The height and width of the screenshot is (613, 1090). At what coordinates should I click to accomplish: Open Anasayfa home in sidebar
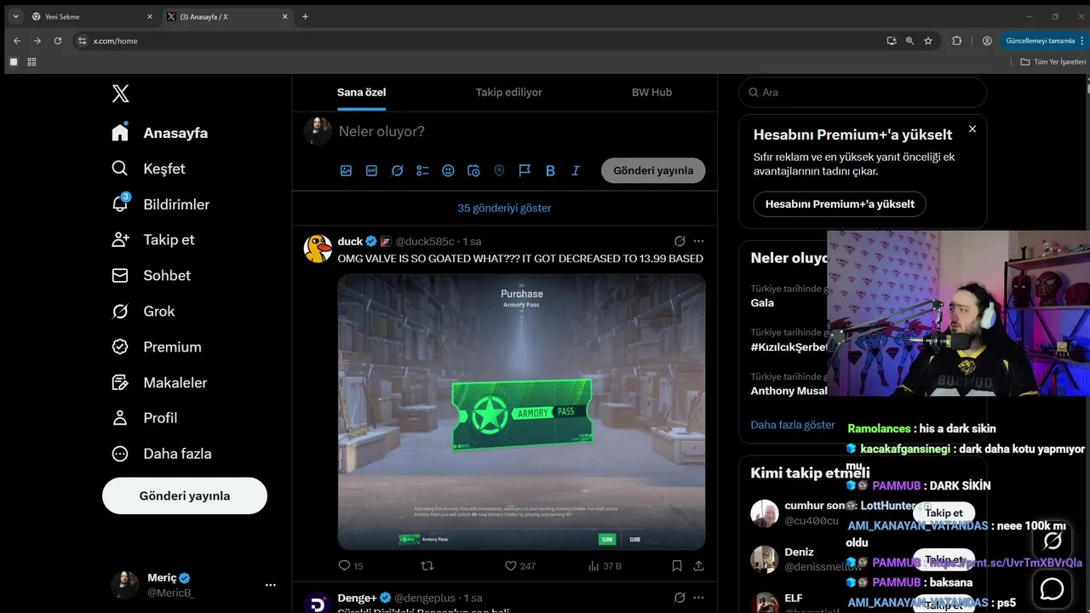tap(160, 133)
